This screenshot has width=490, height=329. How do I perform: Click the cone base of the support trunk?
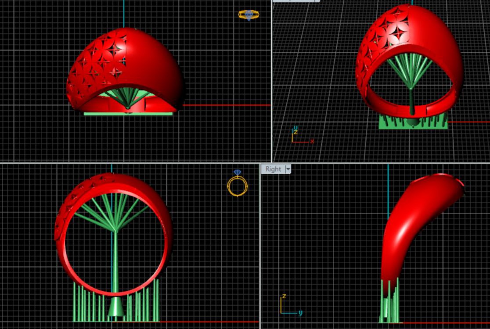point(115,308)
